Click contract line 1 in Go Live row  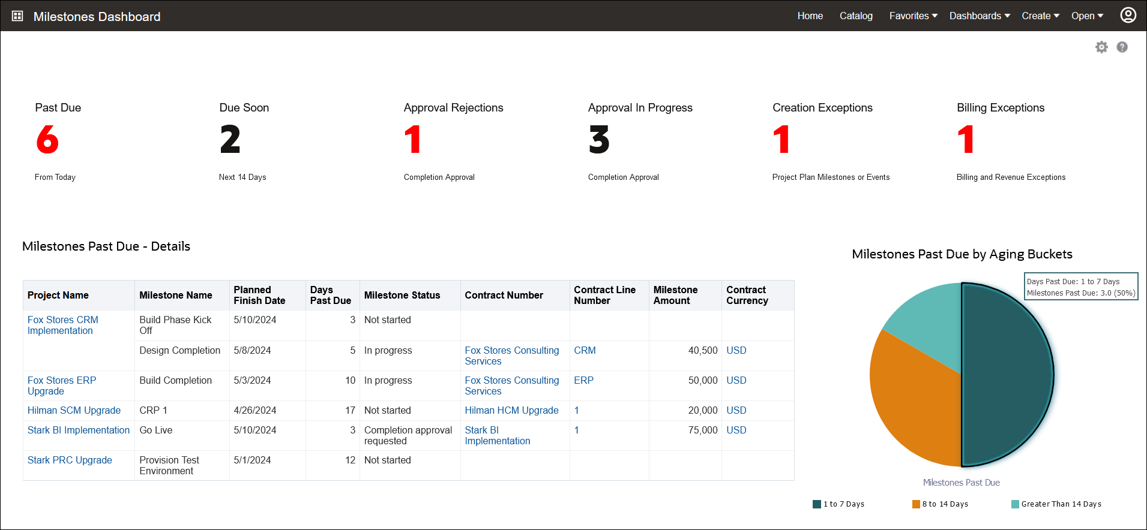577,430
